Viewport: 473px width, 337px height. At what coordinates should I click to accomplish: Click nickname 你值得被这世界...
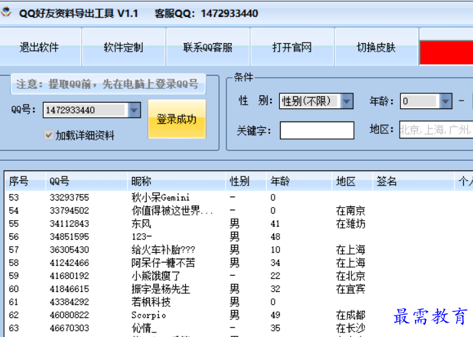[172, 210]
